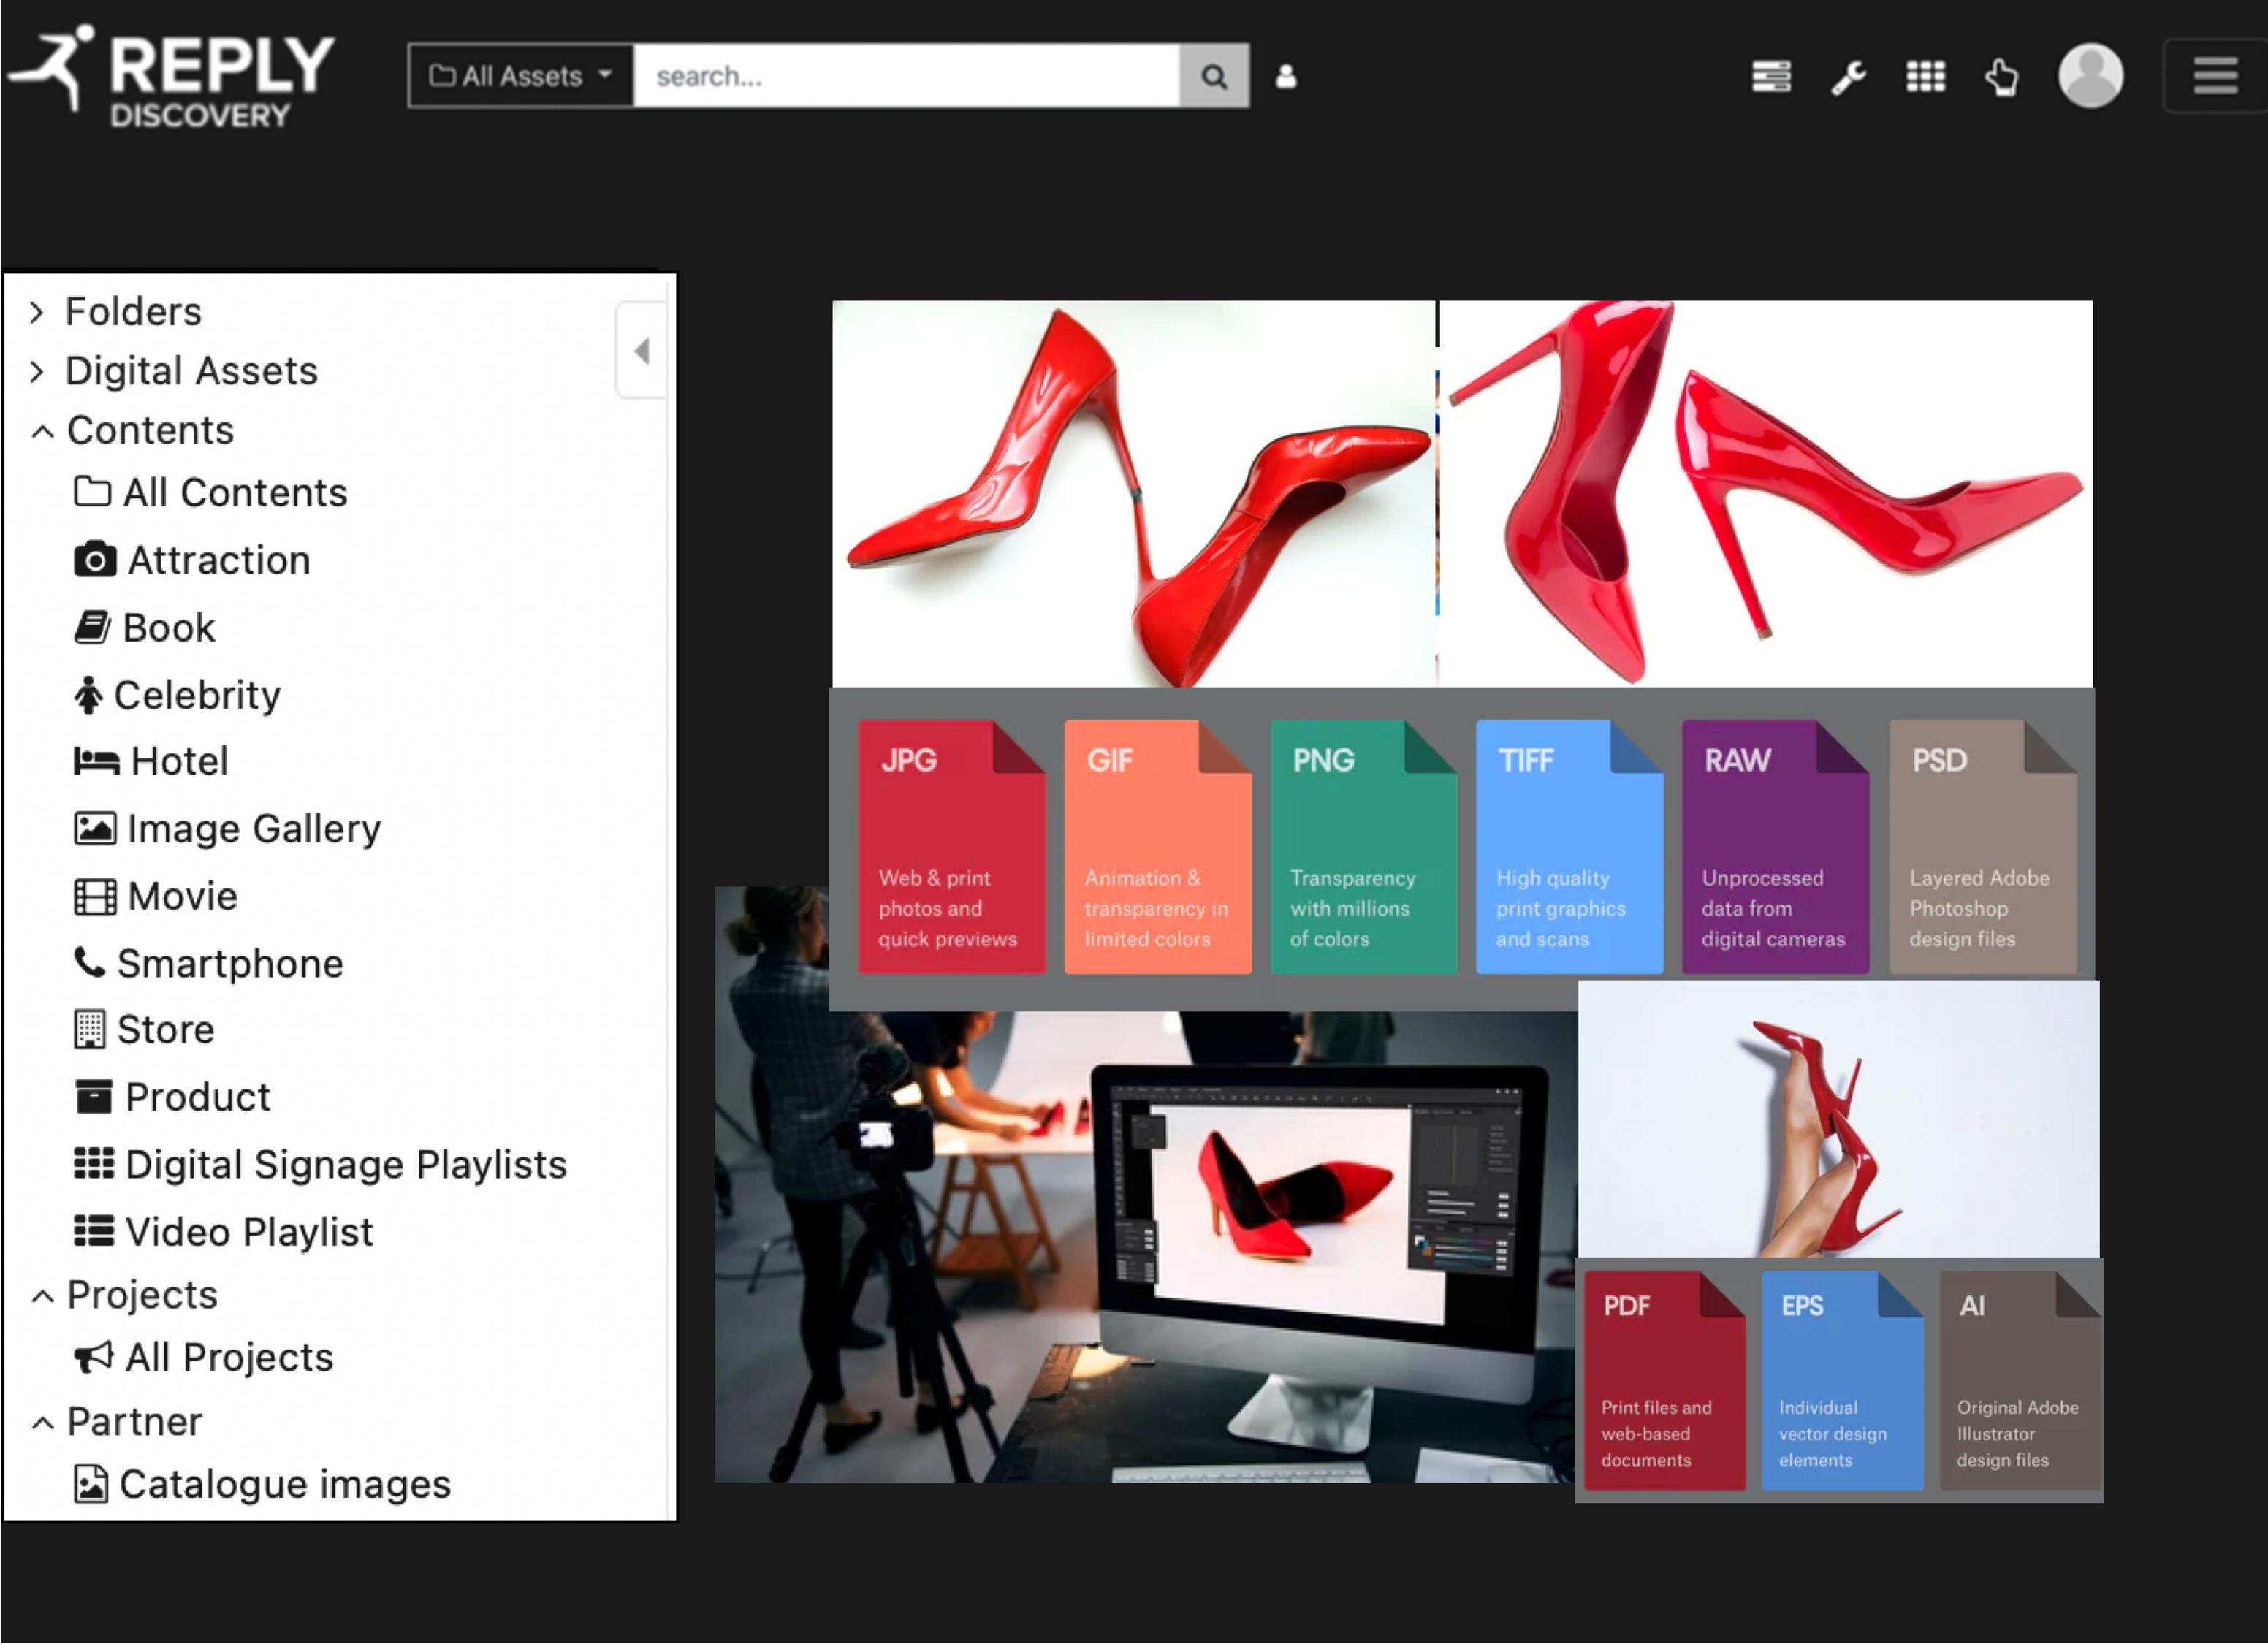This screenshot has width=2268, height=1644.
Task: Select the Image Gallery picture icon
Action: (x=95, y=829)
